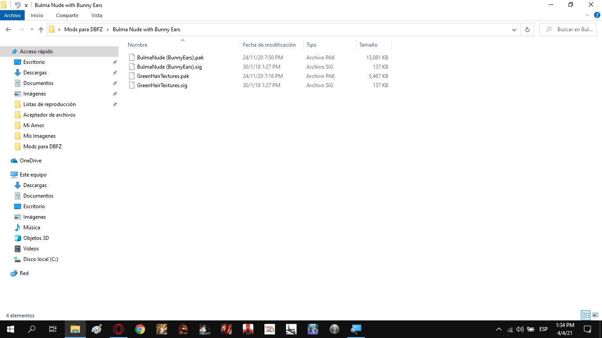Open the Archivo menu
The width and height of the screenshot is (602, 338).
click(12, 15)
